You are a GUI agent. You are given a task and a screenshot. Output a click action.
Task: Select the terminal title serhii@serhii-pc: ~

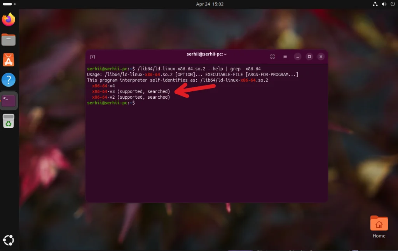(x=207, y=54)
